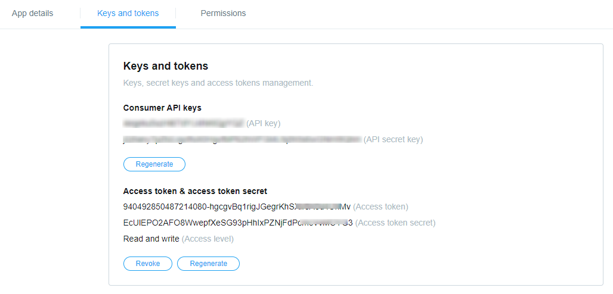Click the Consumer API keys heading

click(162, 108)
